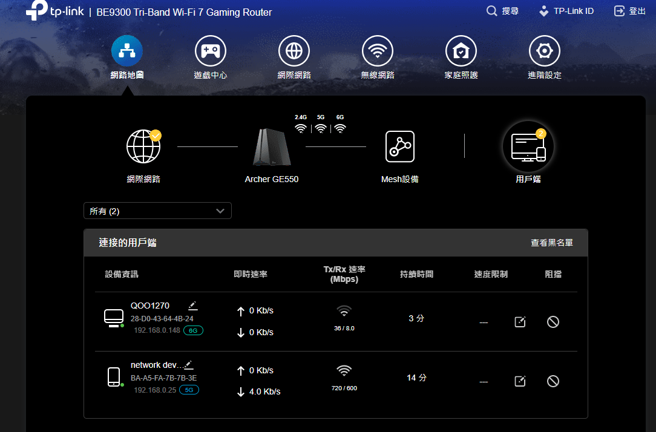
Task: Click the 設備資訊 column header
Action: click(x=121, y=274)
